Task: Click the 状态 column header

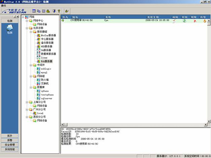Action: [65, 17]
